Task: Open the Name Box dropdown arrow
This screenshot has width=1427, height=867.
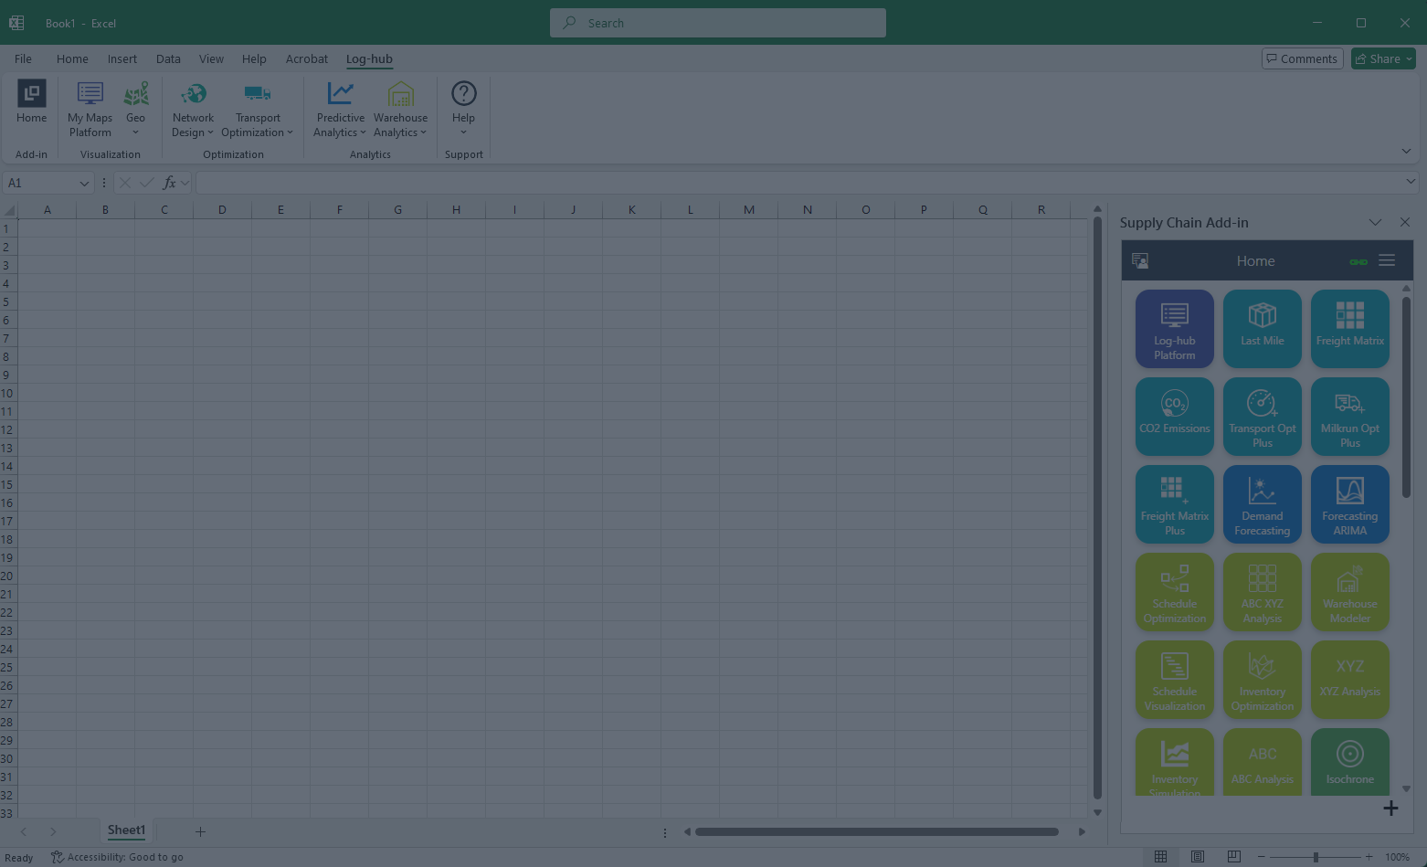Action: 84,183
